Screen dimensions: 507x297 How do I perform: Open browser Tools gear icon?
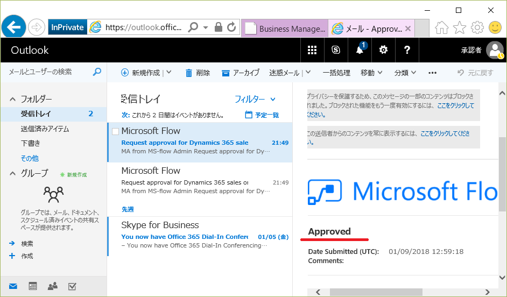[477, 28]
